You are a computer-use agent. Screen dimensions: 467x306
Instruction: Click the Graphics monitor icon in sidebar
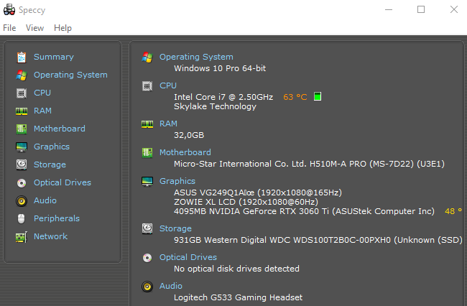pyautogui.click(x=21, y=147)
